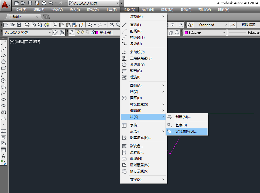Image resolution: width=260 pixels, height=193 pixels.
Task: Toggle the layer lock padlock icon
Action: tap(92, 32)
